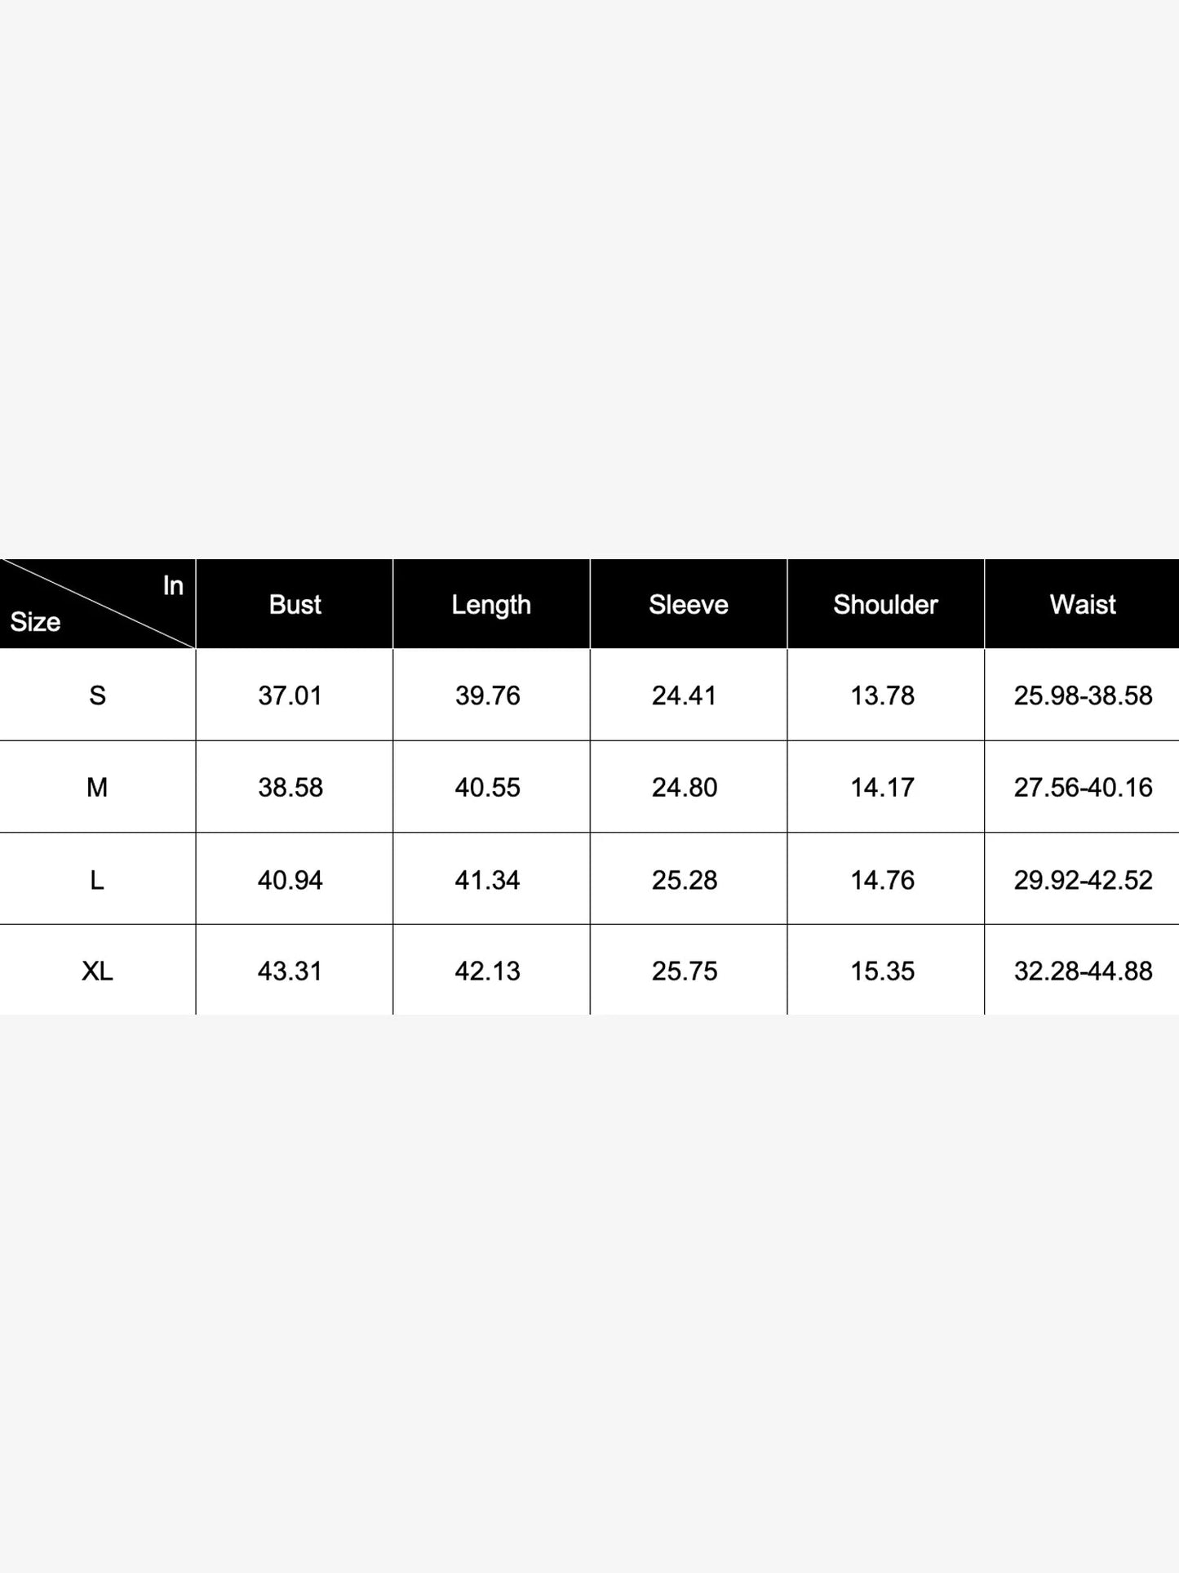Select sleeve value 24.41 for S
This screenshot has height=1573, width=1179.
click(684, 695)
